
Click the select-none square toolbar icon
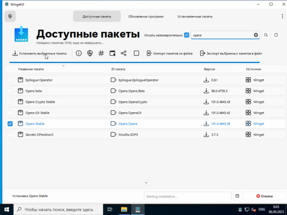(x=136, y=53)
